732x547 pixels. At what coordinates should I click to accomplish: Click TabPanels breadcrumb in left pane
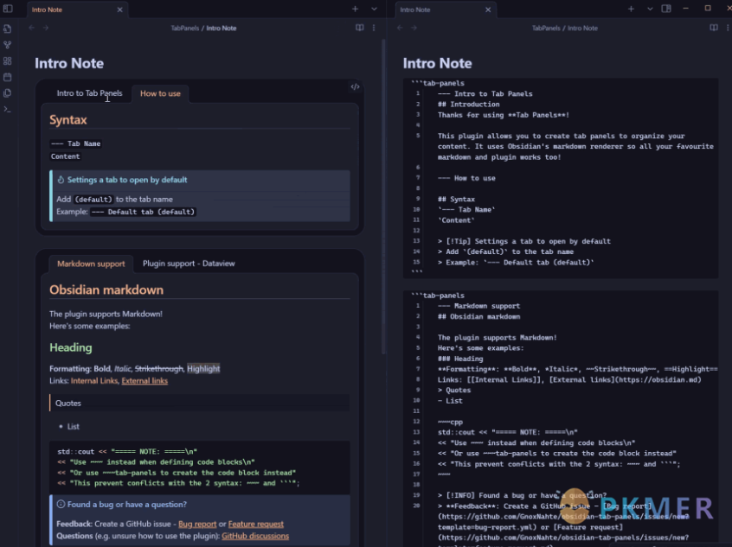pyautogui.click(x=185, y=28)
